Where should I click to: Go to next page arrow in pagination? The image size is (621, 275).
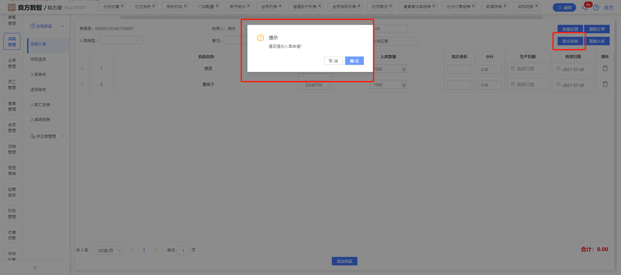point(155,250)
